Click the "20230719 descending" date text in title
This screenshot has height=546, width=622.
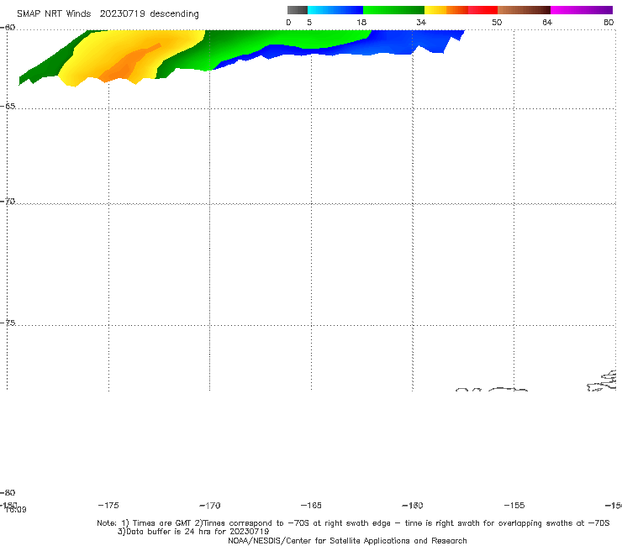click(x=149, y=13)
